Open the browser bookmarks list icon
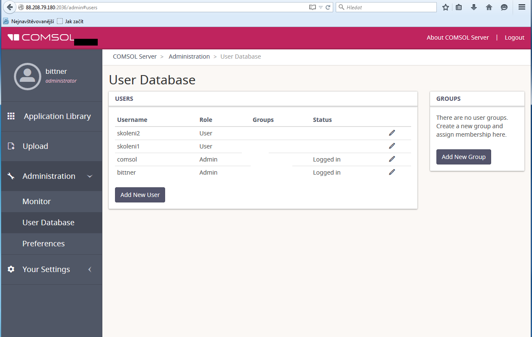 tap(459, 7)
